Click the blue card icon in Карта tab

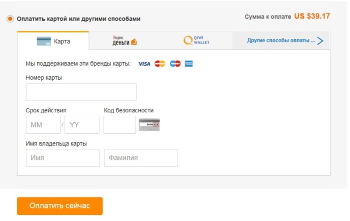coord(44,41)
